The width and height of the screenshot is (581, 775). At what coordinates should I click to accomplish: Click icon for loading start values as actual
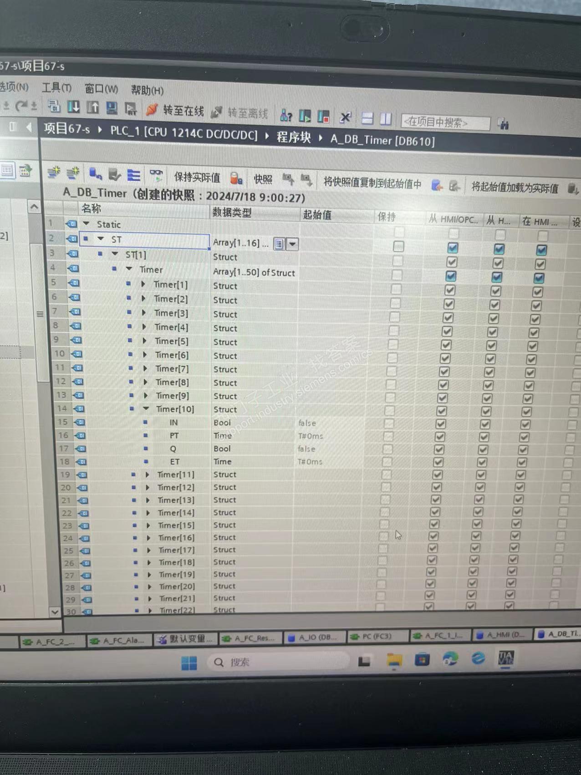[573, 189]
